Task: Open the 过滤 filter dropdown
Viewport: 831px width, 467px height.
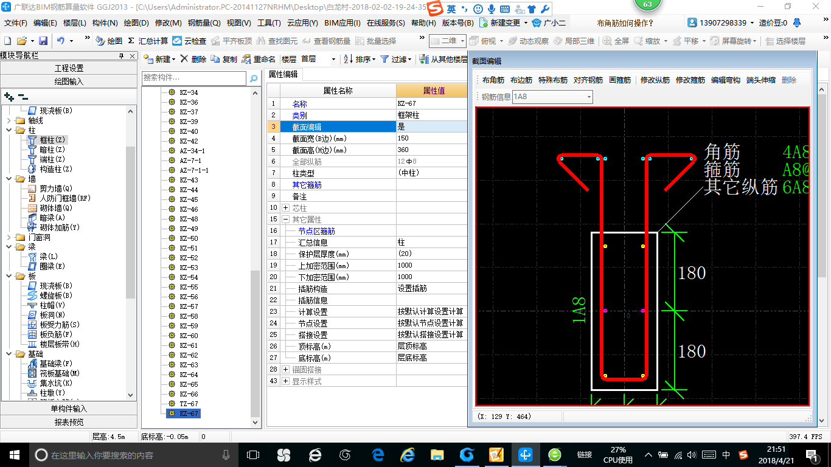Action: click(395, 59)
